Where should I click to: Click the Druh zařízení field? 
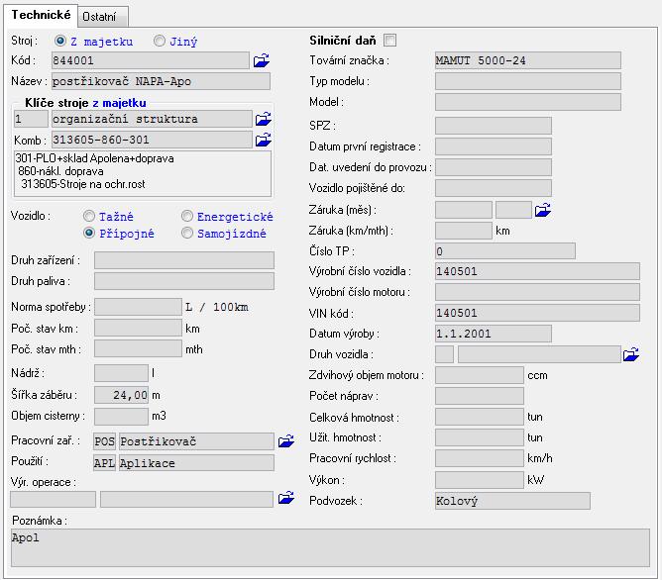(184, 260)
